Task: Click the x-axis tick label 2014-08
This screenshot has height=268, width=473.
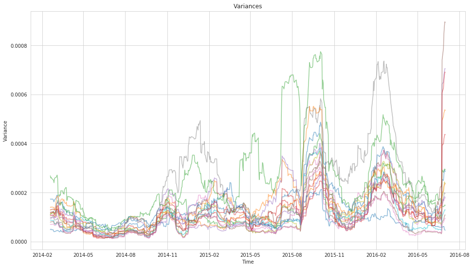Action: click(126, 255)
